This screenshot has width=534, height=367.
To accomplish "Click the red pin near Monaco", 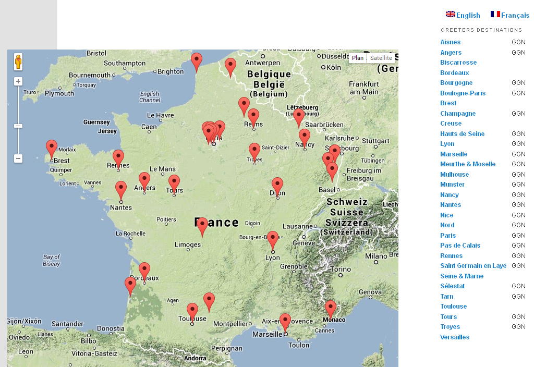I will (x=331, y=308).
